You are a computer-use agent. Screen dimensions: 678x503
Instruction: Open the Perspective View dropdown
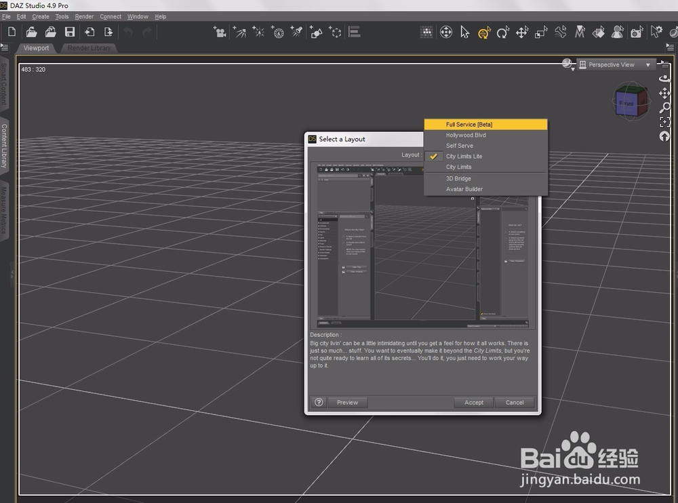[616, 65]
